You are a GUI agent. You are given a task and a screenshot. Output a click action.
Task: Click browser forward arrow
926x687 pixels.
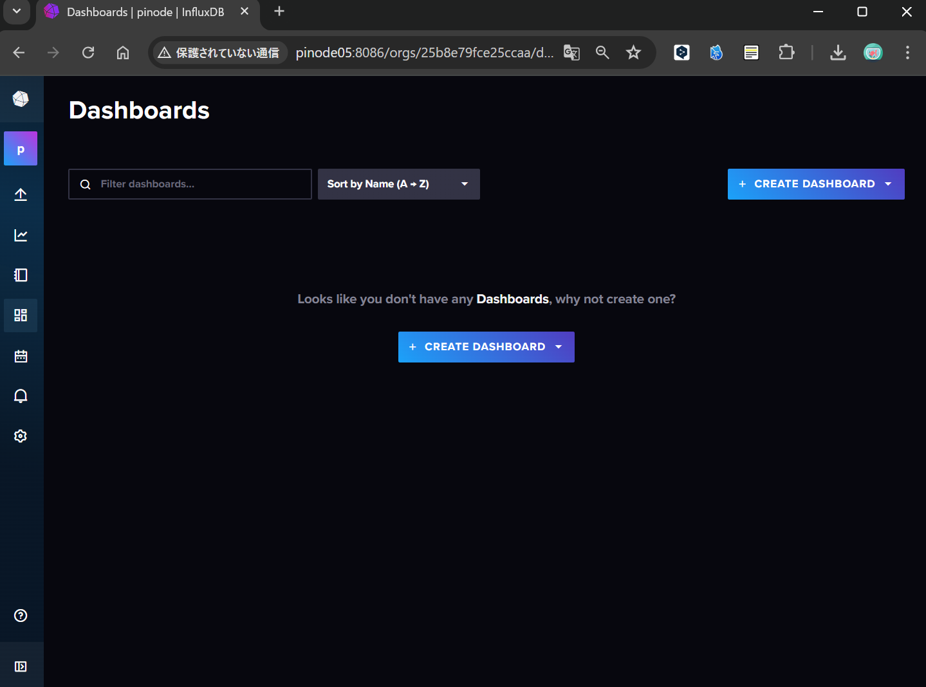click(x=53, y=53)
